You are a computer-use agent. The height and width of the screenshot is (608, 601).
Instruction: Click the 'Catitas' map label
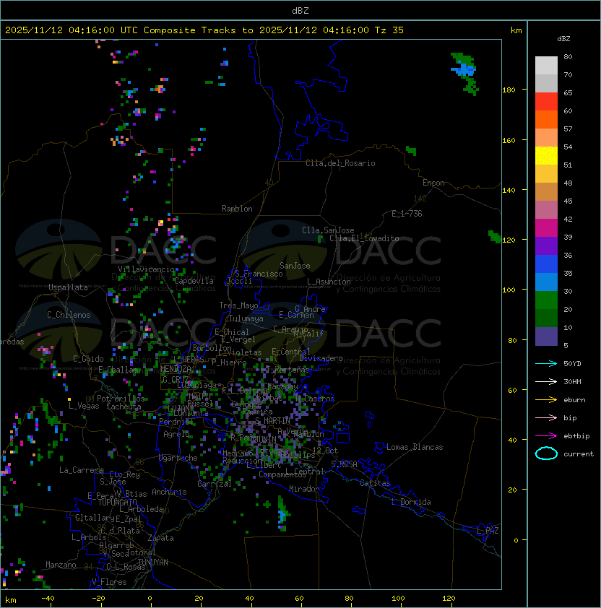click(375, 483)
